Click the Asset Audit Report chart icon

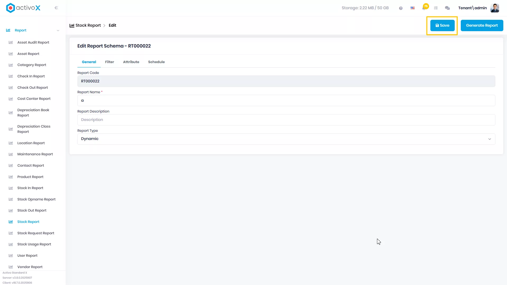(x=11, y=42)
